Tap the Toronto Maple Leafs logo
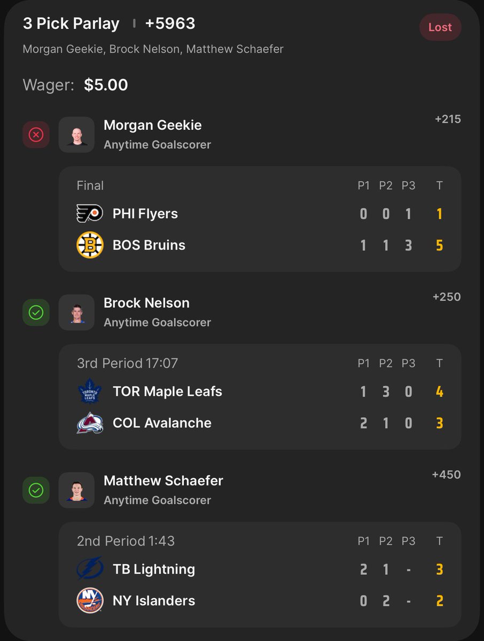Viewport: 484px width, 641px height. pos(90,391)
